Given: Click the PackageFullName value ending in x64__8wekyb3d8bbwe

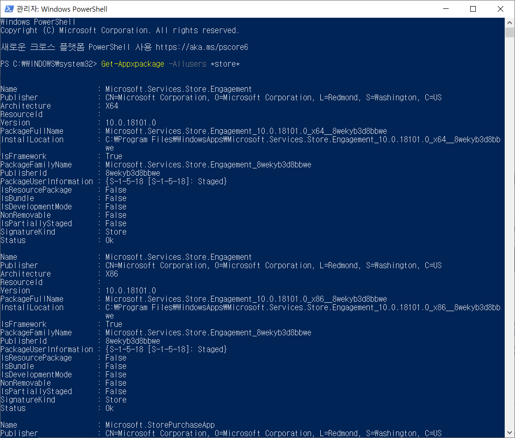Looking at the screenshot, I should (x=246, y=131).
